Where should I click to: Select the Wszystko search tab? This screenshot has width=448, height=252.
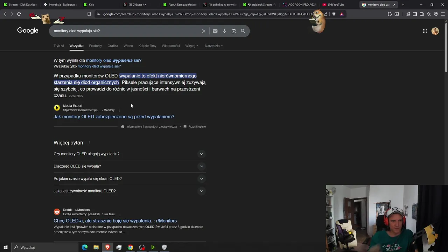point(76,46)
